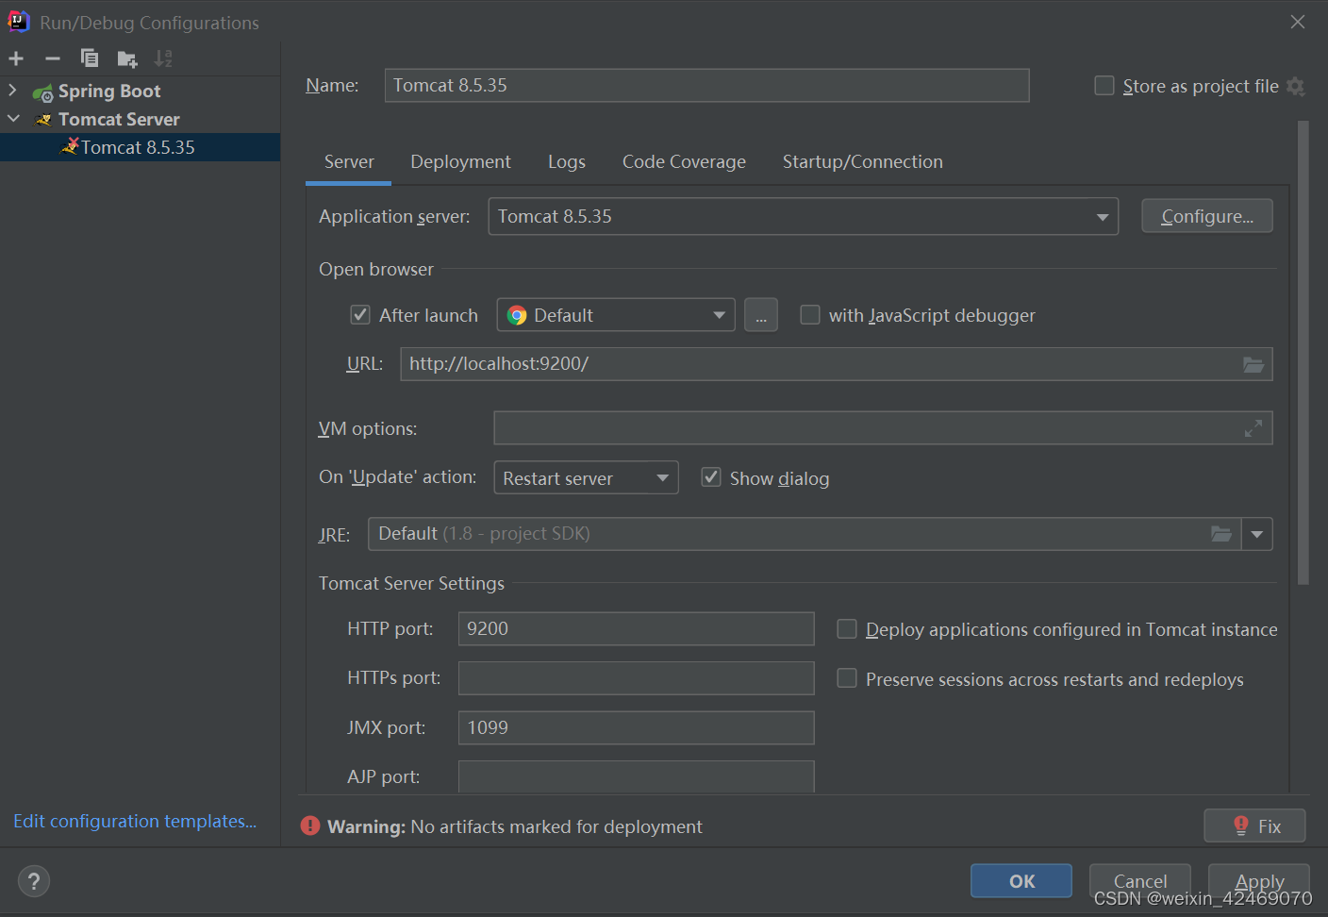Screen dimensions: 1328x917
Task: Select Tomcat Server tree item label
Action: pyautogui.click(x=119, y=120)
